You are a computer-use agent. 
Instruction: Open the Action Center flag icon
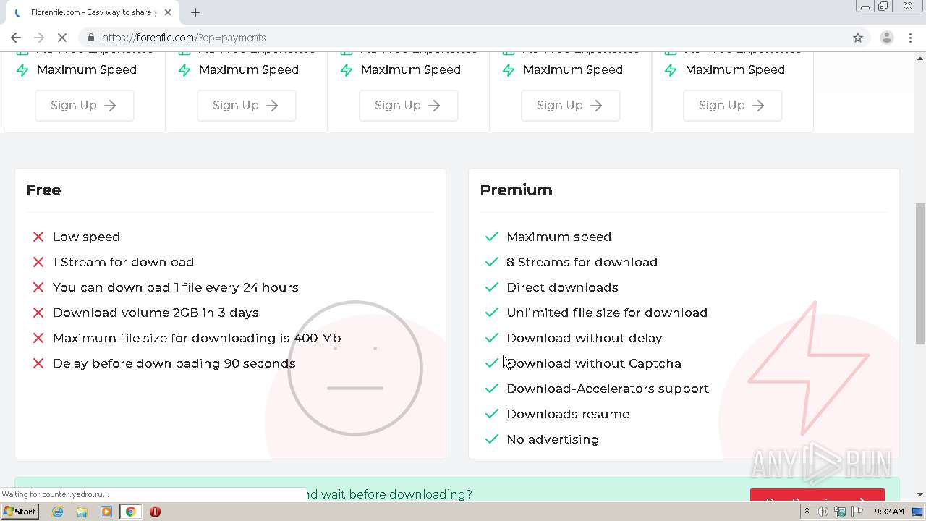(857, 512)
